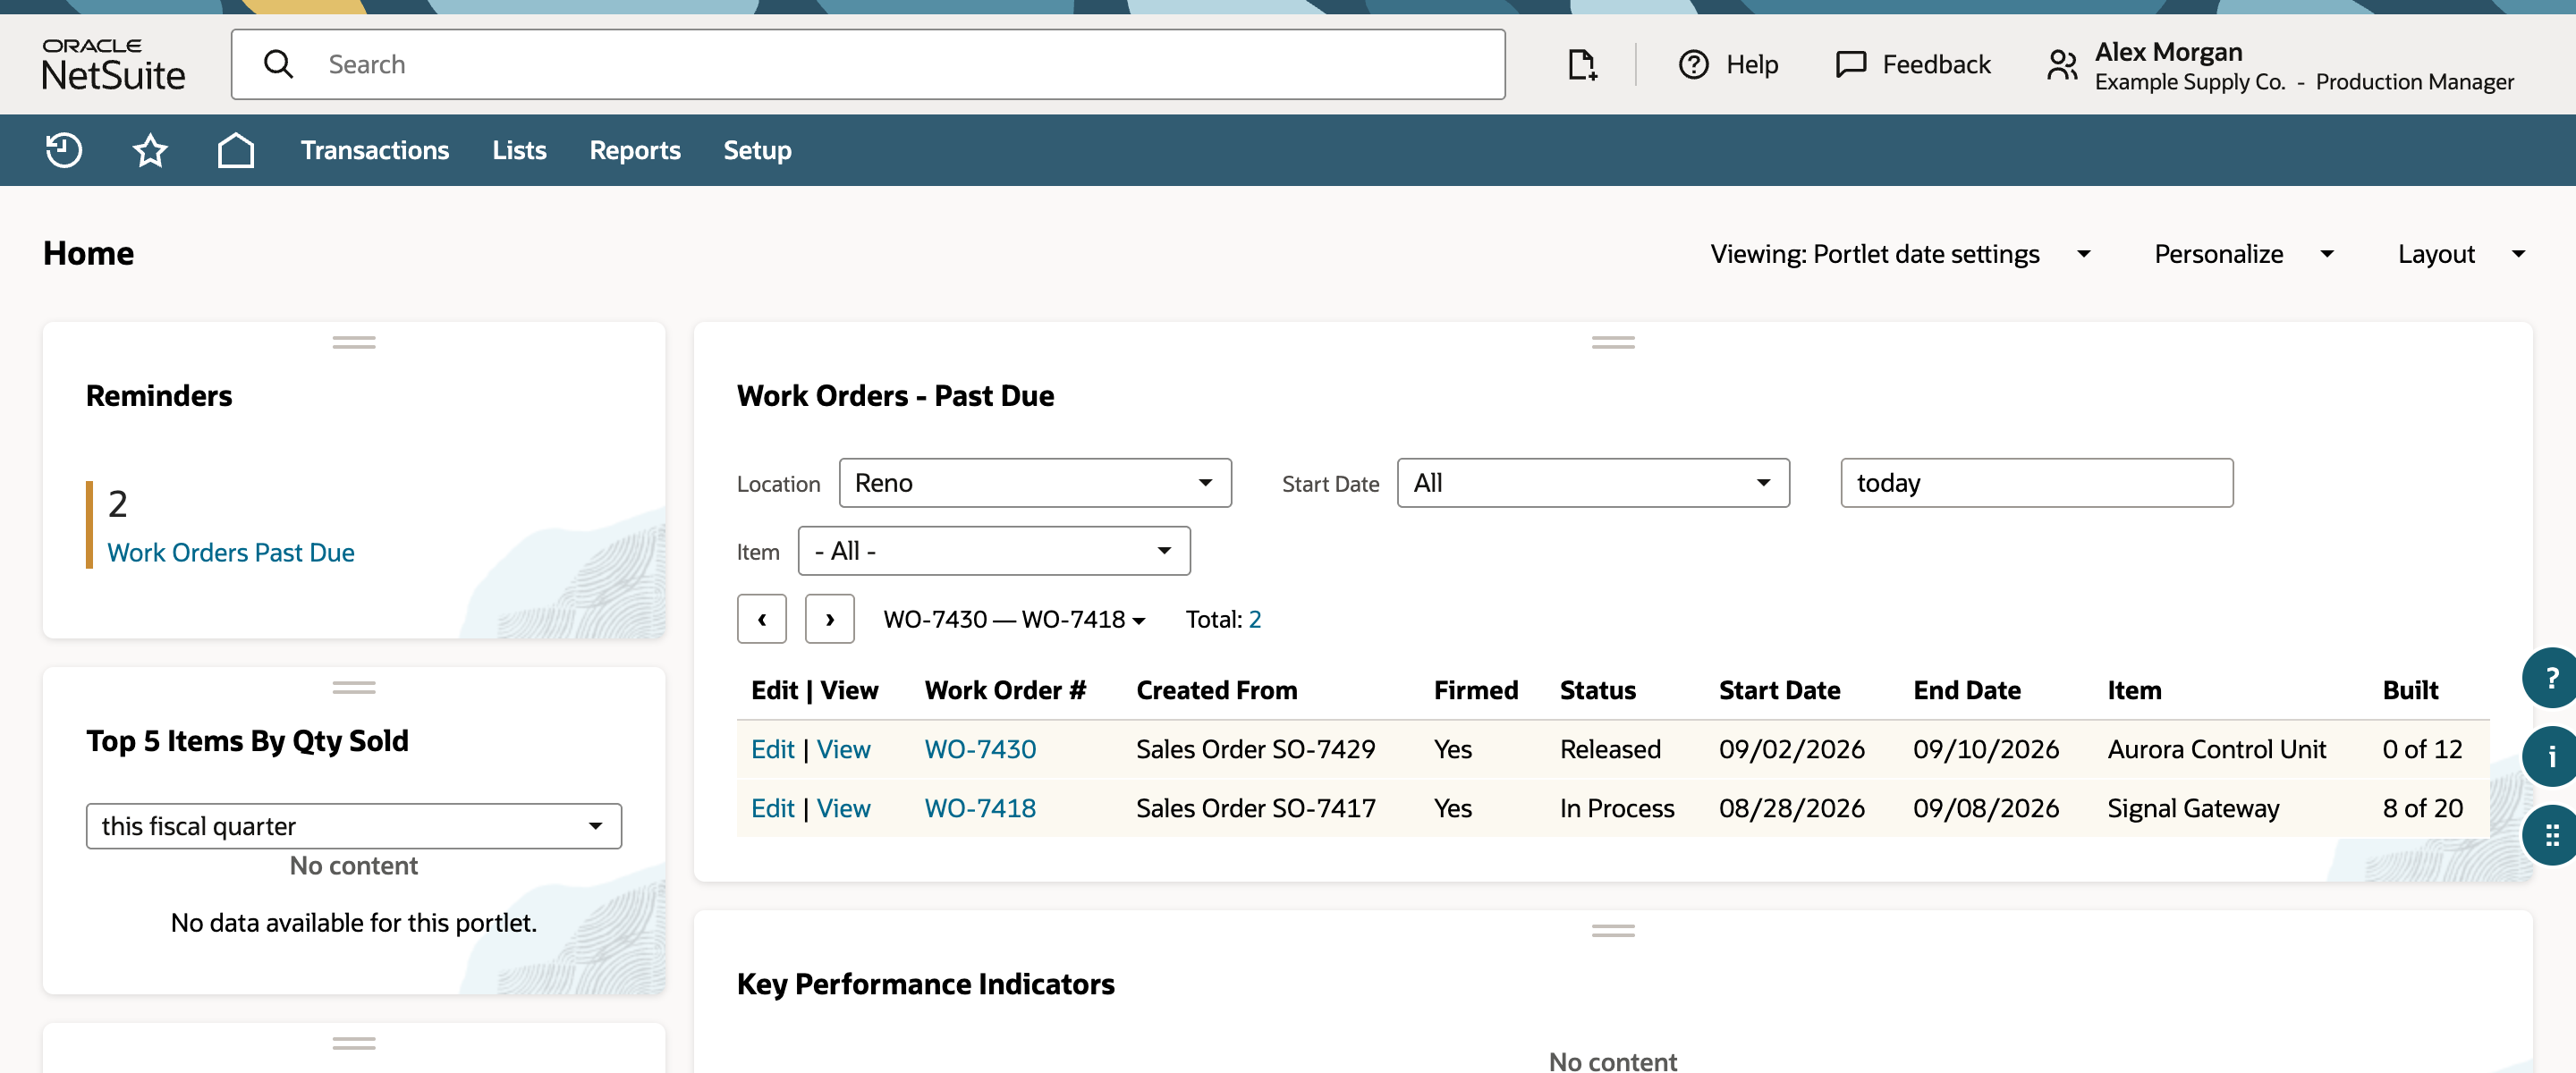This screenshot has width=2576, height=1073.
Task: Open the floating grid menu button
Action: pyautogui.click(x=2551, y=835)
